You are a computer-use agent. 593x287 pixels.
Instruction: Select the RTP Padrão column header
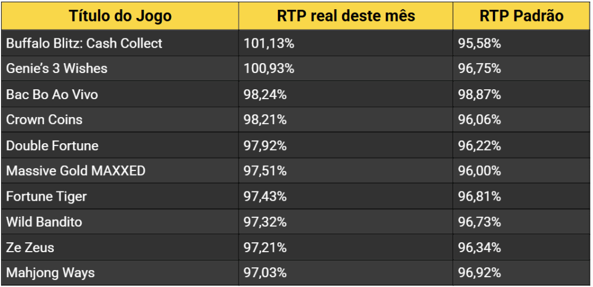pyautogui.click(x=521, y=16)
